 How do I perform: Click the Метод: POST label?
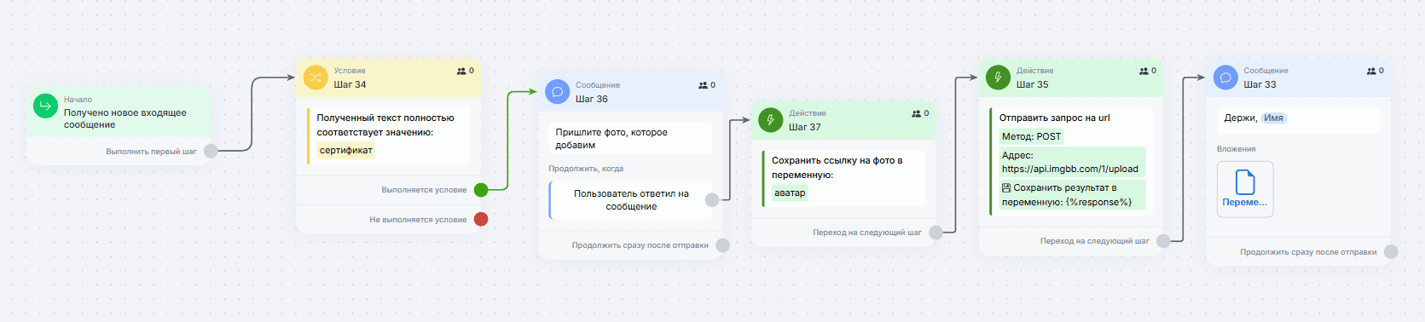click(1031, 136)
